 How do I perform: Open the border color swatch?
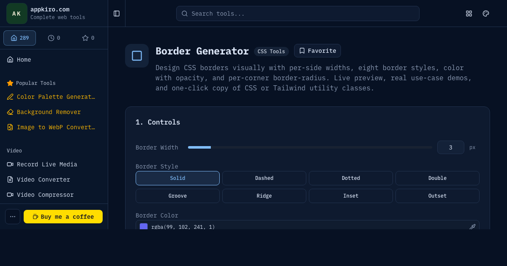tap(144, 227)
